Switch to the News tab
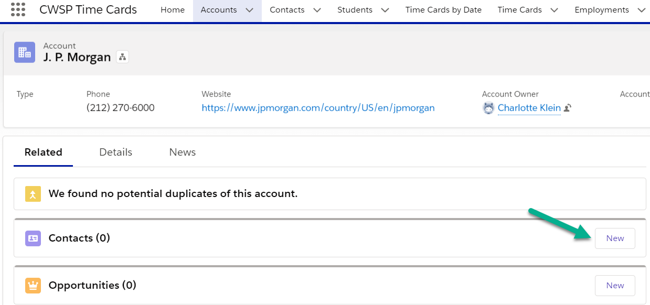The height and width of the screenshot is (305, 650). [183, 152]
